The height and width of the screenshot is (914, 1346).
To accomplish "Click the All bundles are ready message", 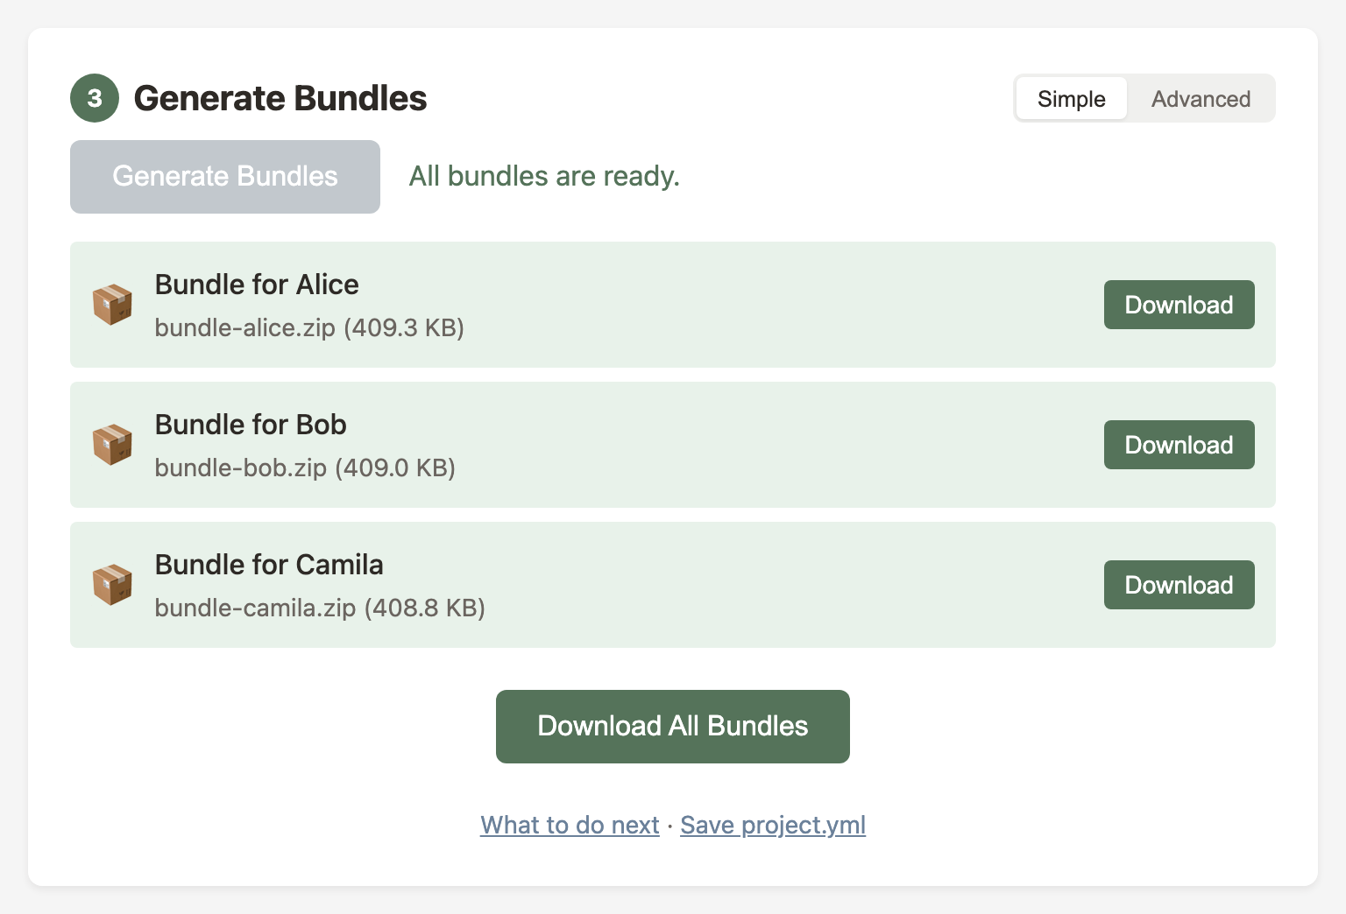I will click(542, 176).
